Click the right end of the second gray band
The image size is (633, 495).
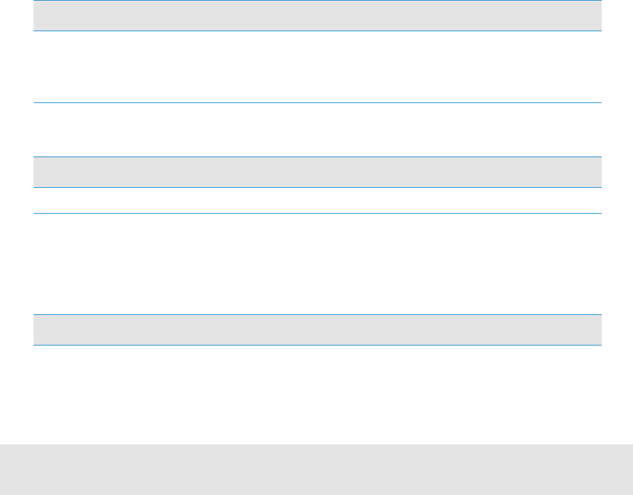[x=594, y=172]
